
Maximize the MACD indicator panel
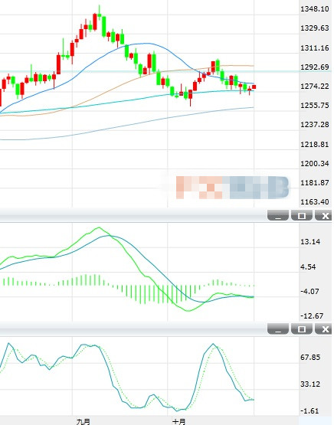(x=302, y=215)
